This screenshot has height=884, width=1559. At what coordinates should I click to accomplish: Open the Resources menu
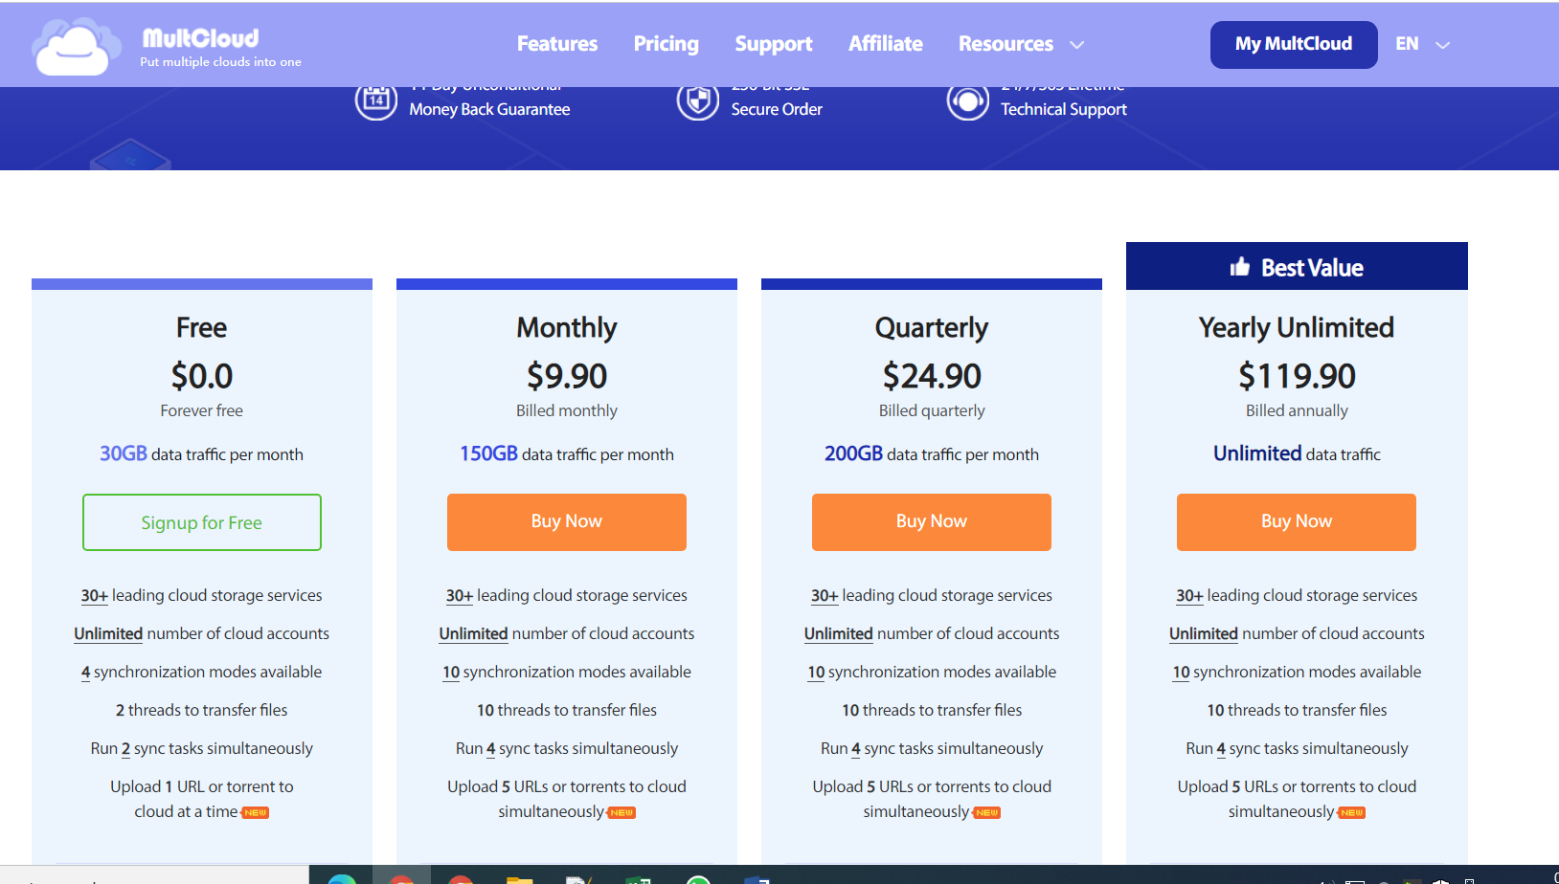click(1005, 44)
